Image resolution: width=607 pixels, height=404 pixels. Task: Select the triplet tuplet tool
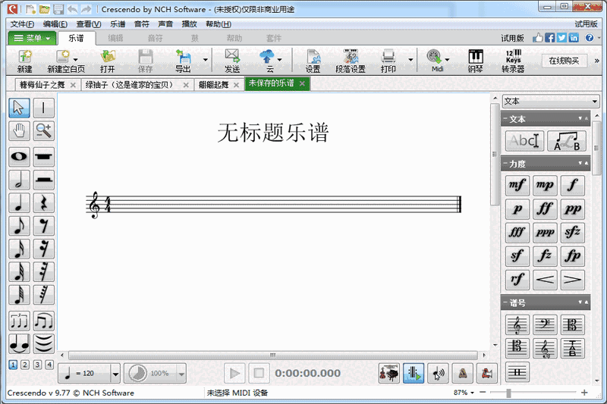[19, 321]
